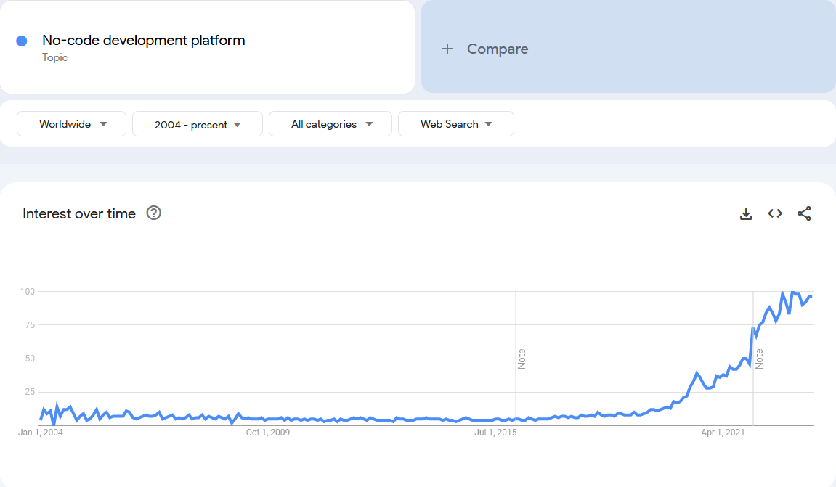The image size is (836, 487).
Task: Click the 25 value on the y-axis
Action: tap(30, 392)
